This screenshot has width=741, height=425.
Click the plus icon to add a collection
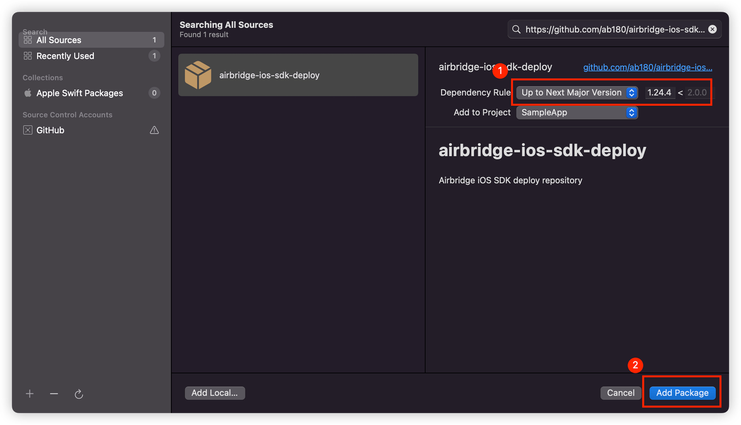(30, 394)
